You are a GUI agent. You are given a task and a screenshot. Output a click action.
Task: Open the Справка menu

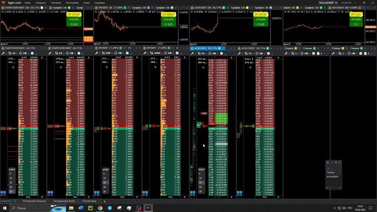point(100,3)
